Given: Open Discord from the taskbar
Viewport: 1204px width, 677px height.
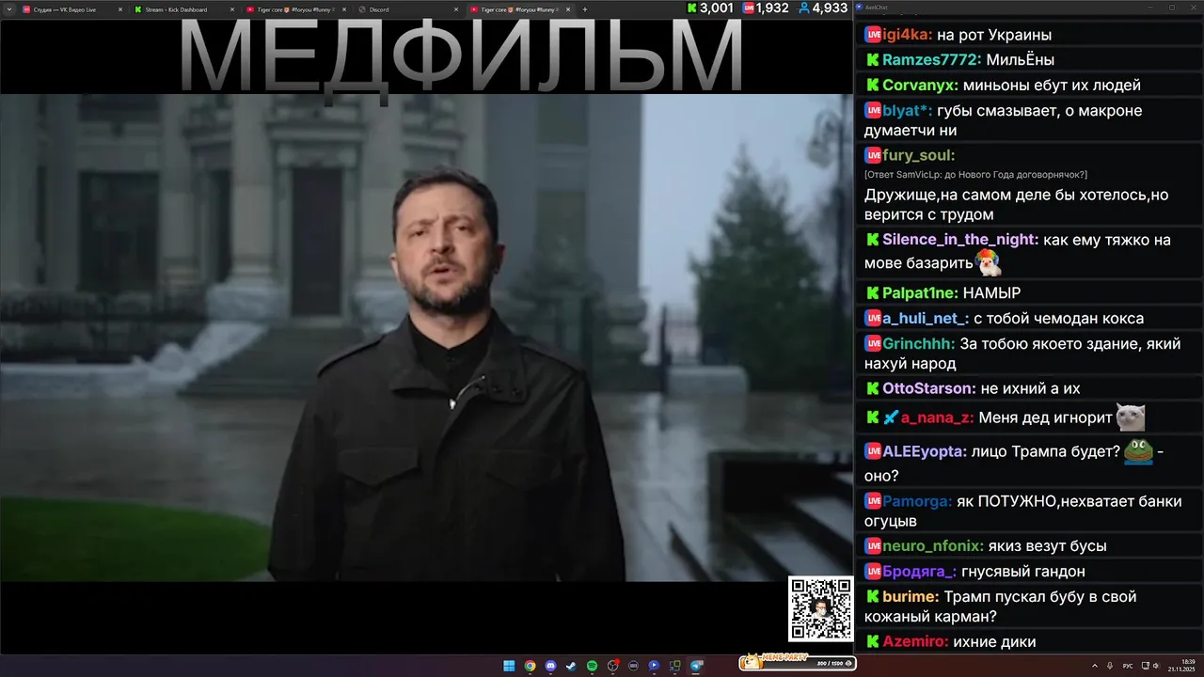Looking at the screenshot, I should pyautogui.click(x=550, y=666).
